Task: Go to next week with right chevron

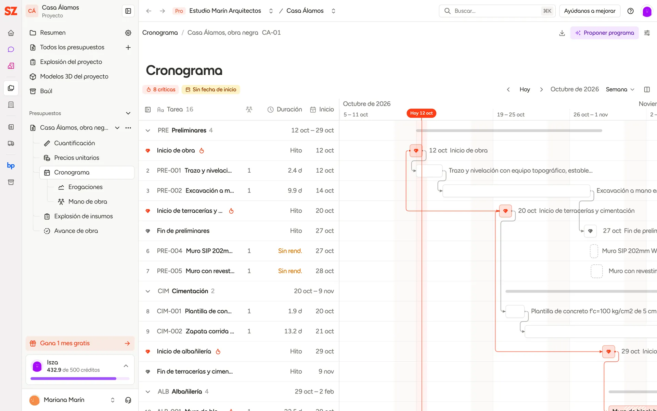Action: pyautogui.click(x=541, y=89)
